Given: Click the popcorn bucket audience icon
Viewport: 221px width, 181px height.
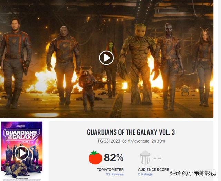Looking at the screenshot, I should point(145,157).
